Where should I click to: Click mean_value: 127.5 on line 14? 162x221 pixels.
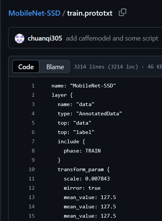click(90, 207)
